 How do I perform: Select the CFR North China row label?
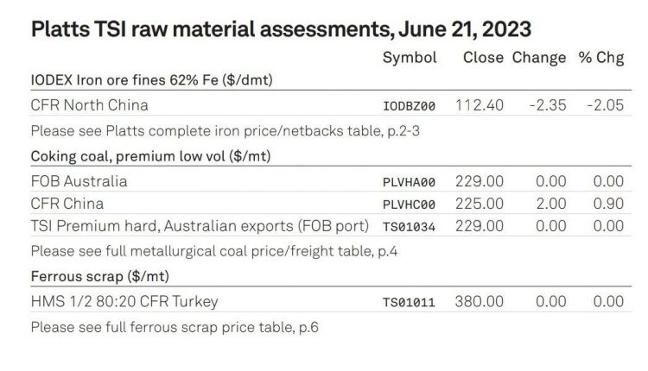[x=89, y=105]
